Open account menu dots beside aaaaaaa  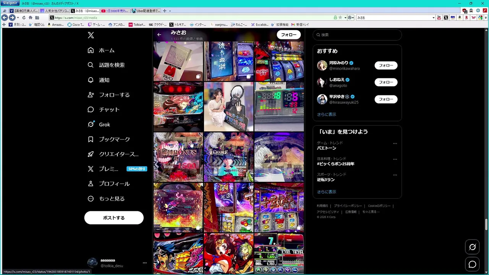point(144,263)
